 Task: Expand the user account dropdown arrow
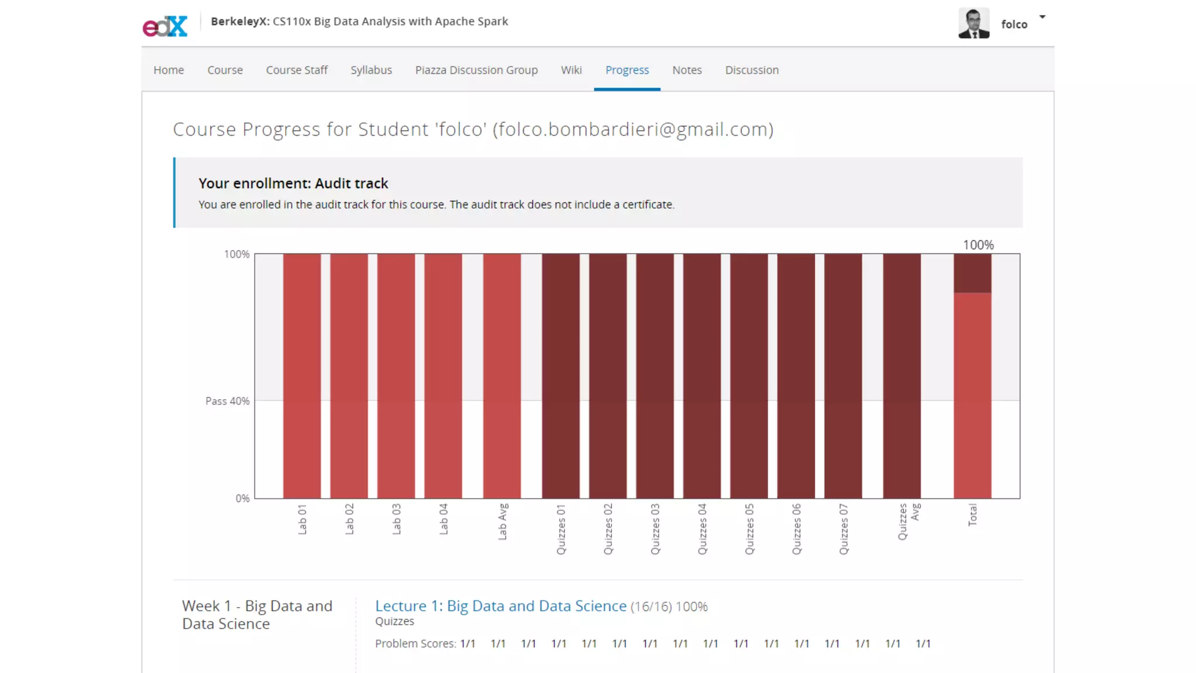[x=1042, y=17]
